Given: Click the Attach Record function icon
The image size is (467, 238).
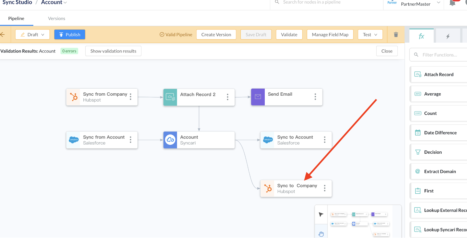Looking at the screenshot, I should (x=418, y=74).
